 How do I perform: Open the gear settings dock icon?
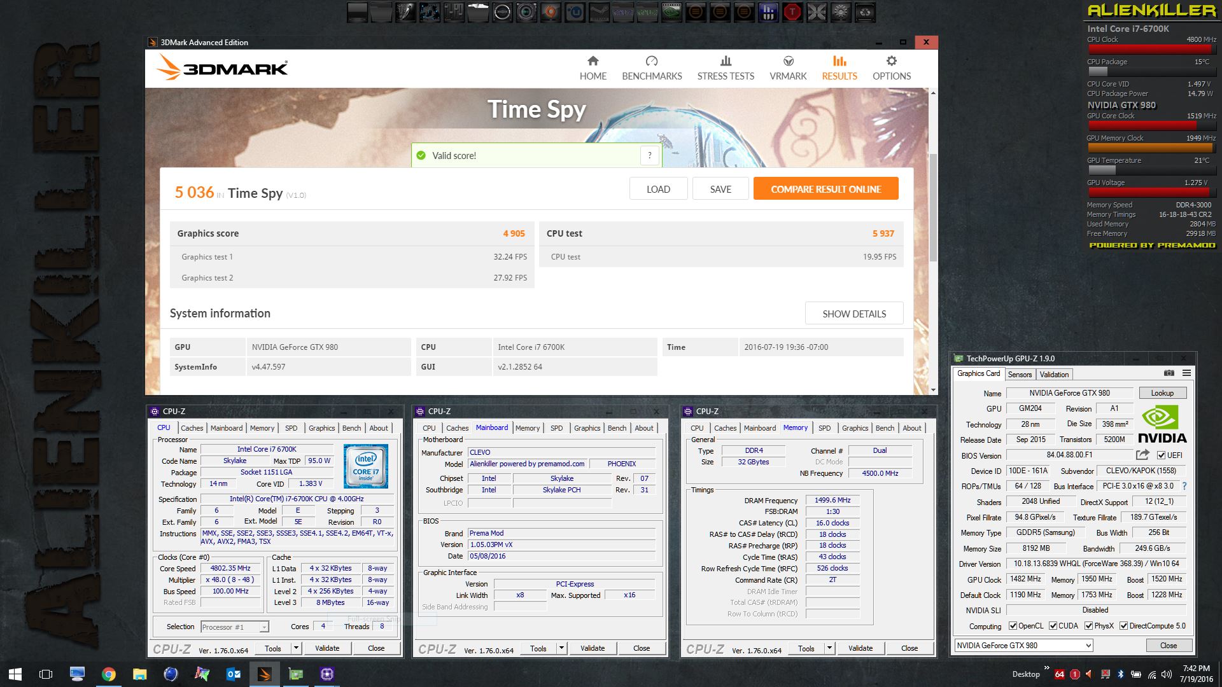841,12
